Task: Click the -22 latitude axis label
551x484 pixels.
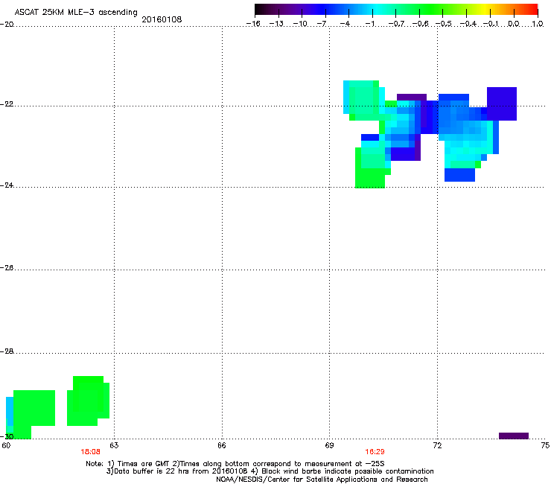Action: [x=7, y=104]
